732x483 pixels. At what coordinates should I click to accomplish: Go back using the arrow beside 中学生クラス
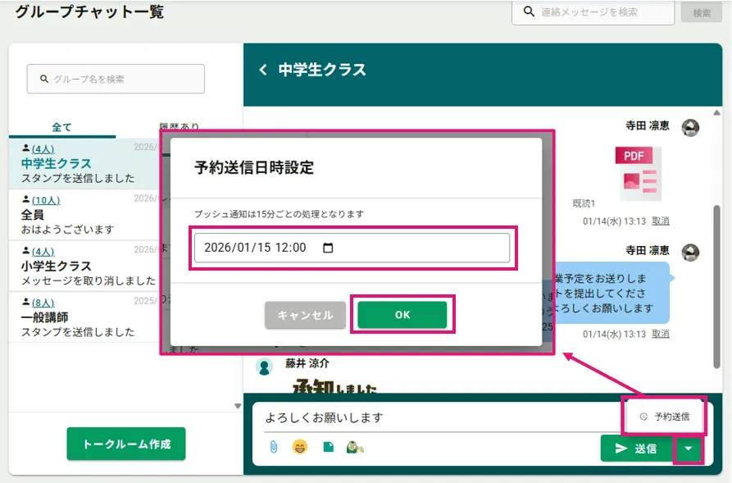click(263, 70)
